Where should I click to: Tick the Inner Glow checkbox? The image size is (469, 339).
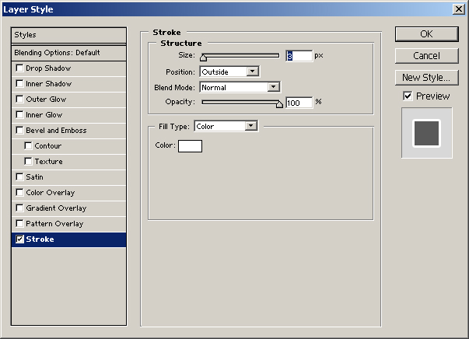click(19, 115)
